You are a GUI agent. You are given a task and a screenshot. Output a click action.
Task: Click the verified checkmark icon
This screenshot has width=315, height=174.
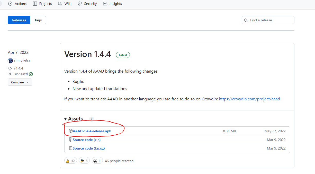pos(31,74)
